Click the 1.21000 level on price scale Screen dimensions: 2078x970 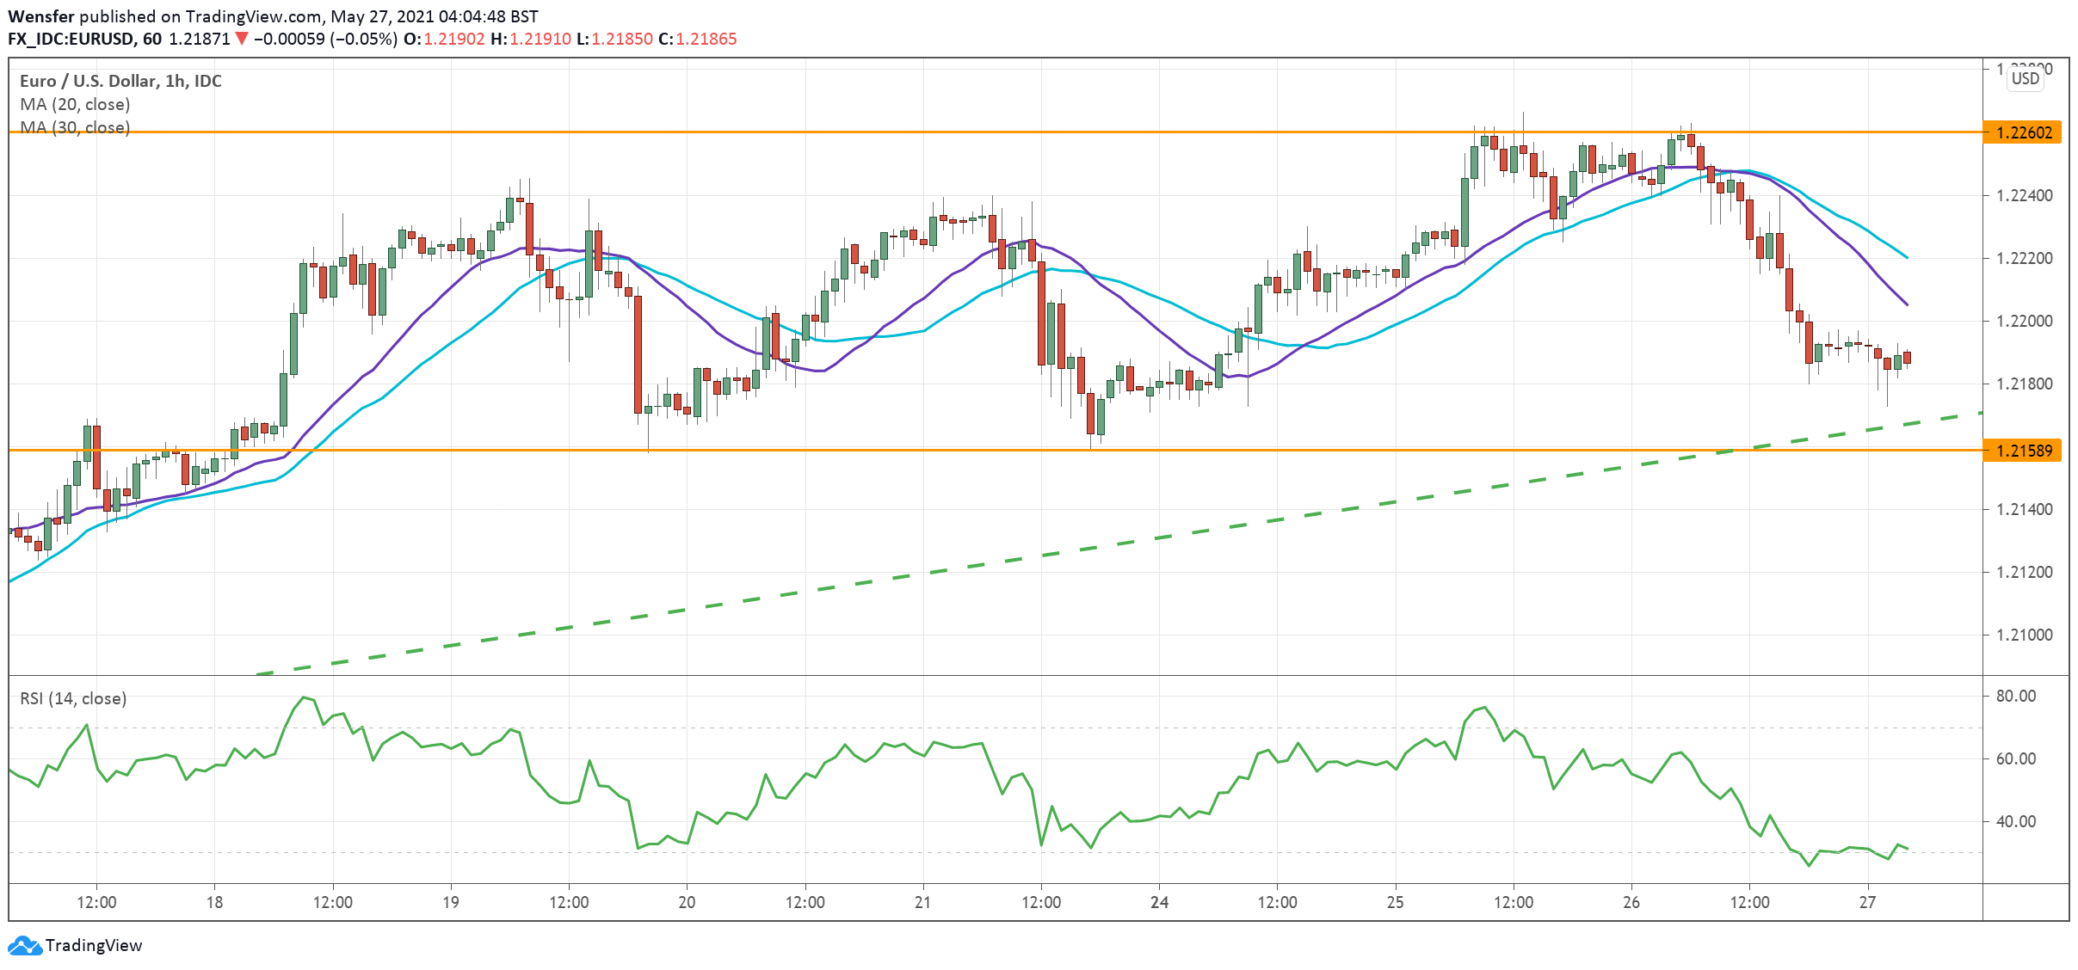point(2024,635)
